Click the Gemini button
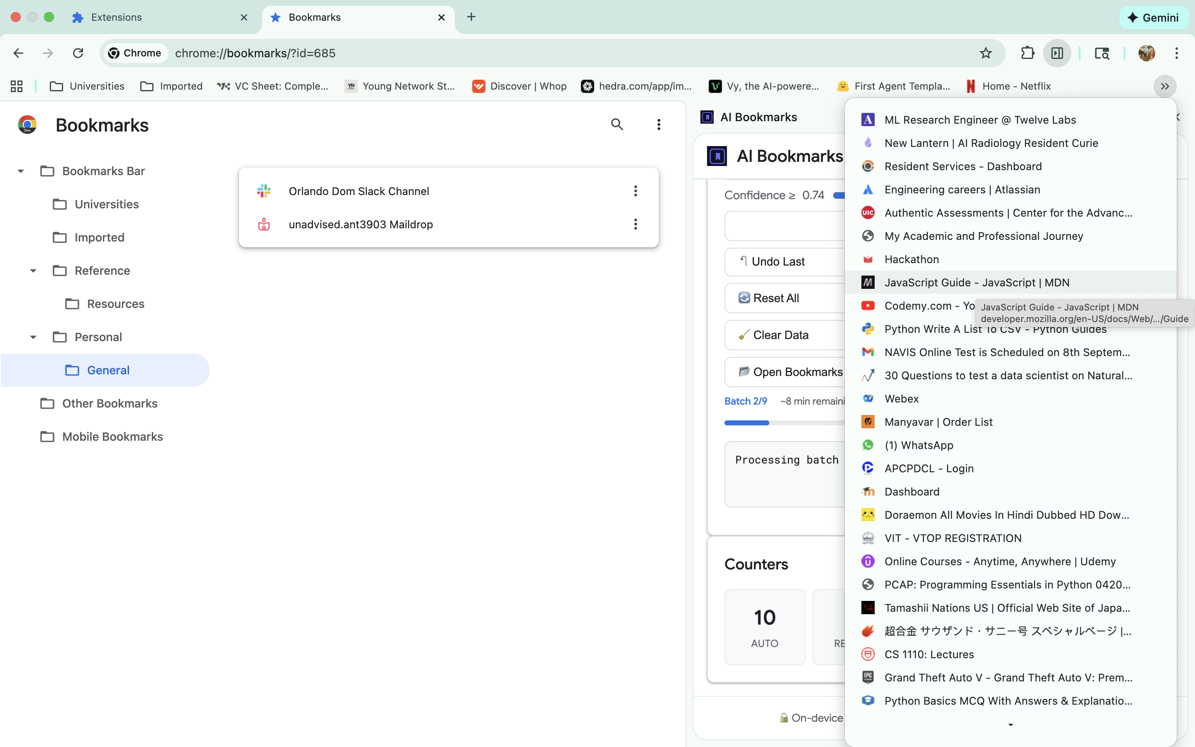The width and height of the screenshot is (1195, 747). point(1154,18)
